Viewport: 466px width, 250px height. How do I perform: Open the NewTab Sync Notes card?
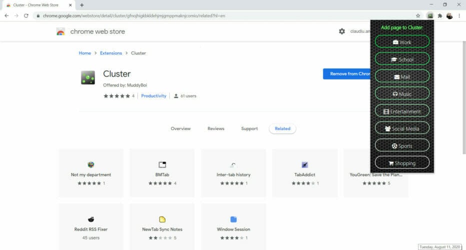click(162, 227)
